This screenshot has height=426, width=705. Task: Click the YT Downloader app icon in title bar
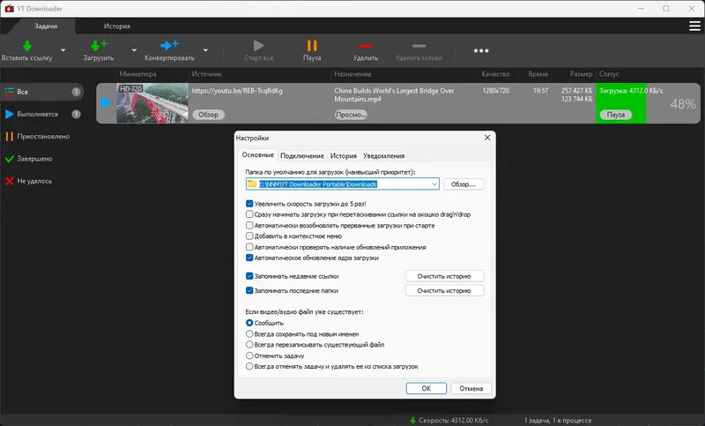point(9,9)
